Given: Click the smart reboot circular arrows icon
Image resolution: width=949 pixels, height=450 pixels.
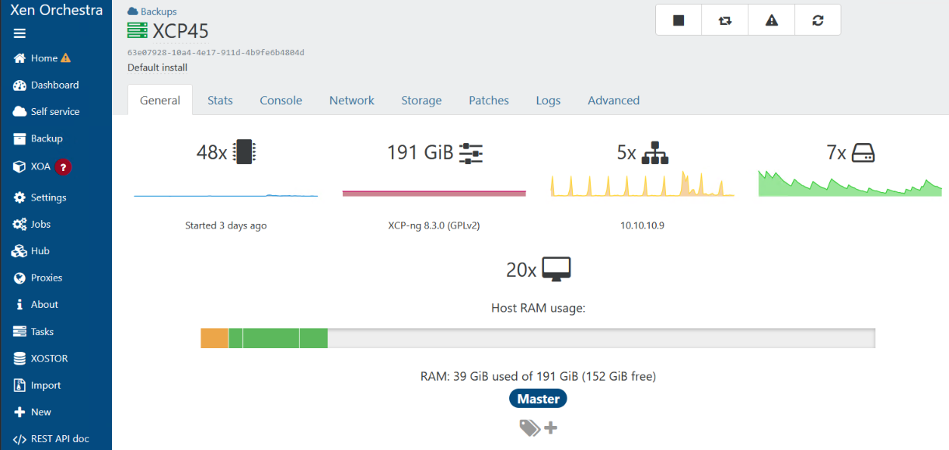Looking at the screenshot, I should [x=818, y=21].
